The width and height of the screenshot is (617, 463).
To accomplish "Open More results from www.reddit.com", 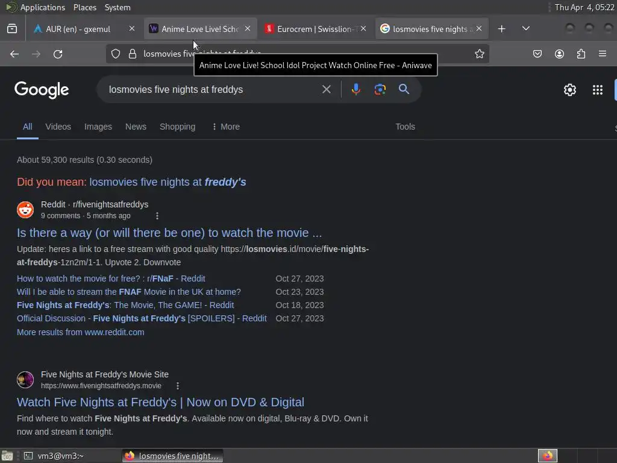I will tap(80, 332).
